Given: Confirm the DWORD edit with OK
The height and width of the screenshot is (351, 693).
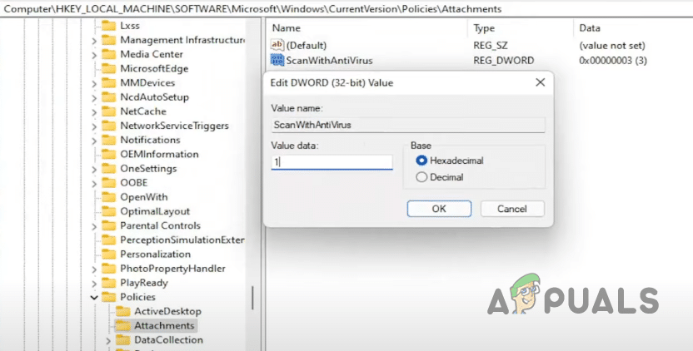Looking at the screenshot, I should click(x=439, y=209).
